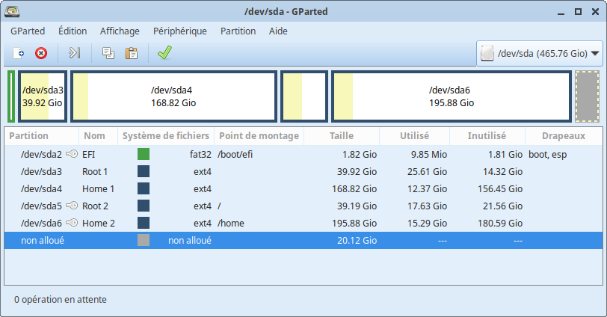
Task: Click the Inutilisé column header
Action: [487, 136]
